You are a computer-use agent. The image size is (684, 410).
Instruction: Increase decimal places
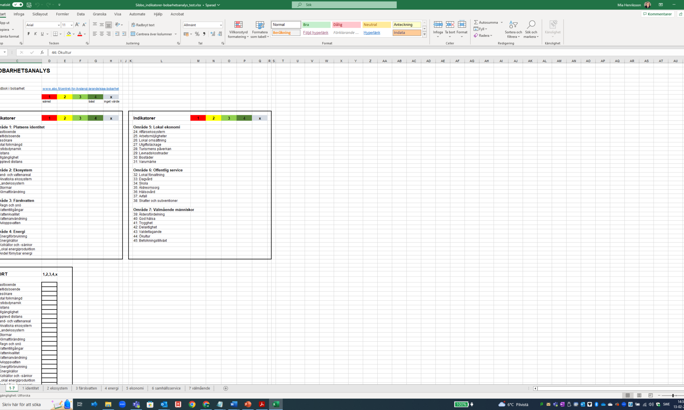point(213,34)
